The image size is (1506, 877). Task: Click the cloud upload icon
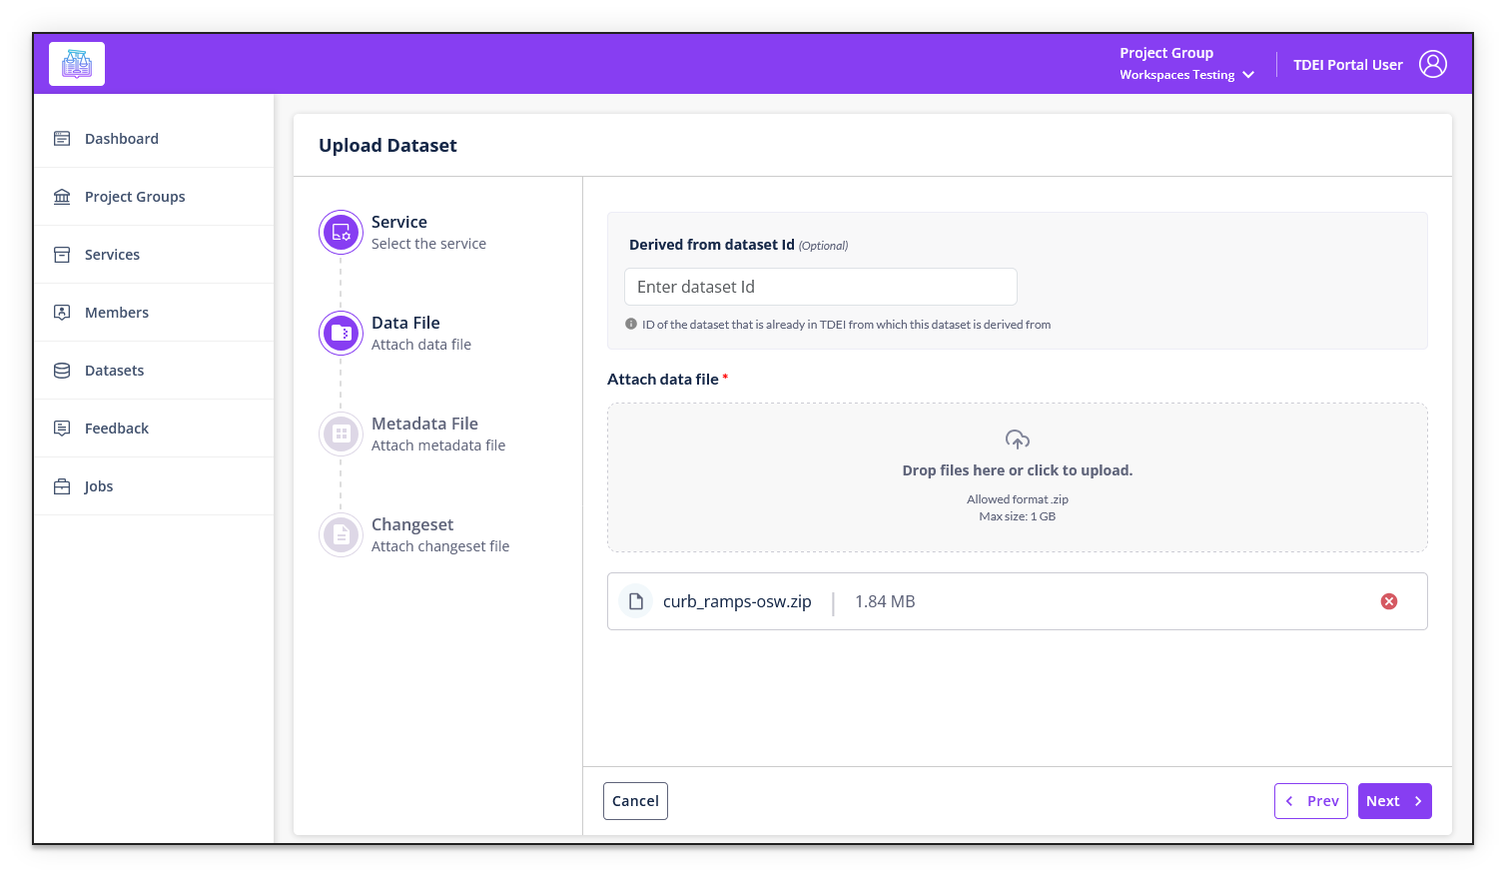click(x=1017, y=439)
